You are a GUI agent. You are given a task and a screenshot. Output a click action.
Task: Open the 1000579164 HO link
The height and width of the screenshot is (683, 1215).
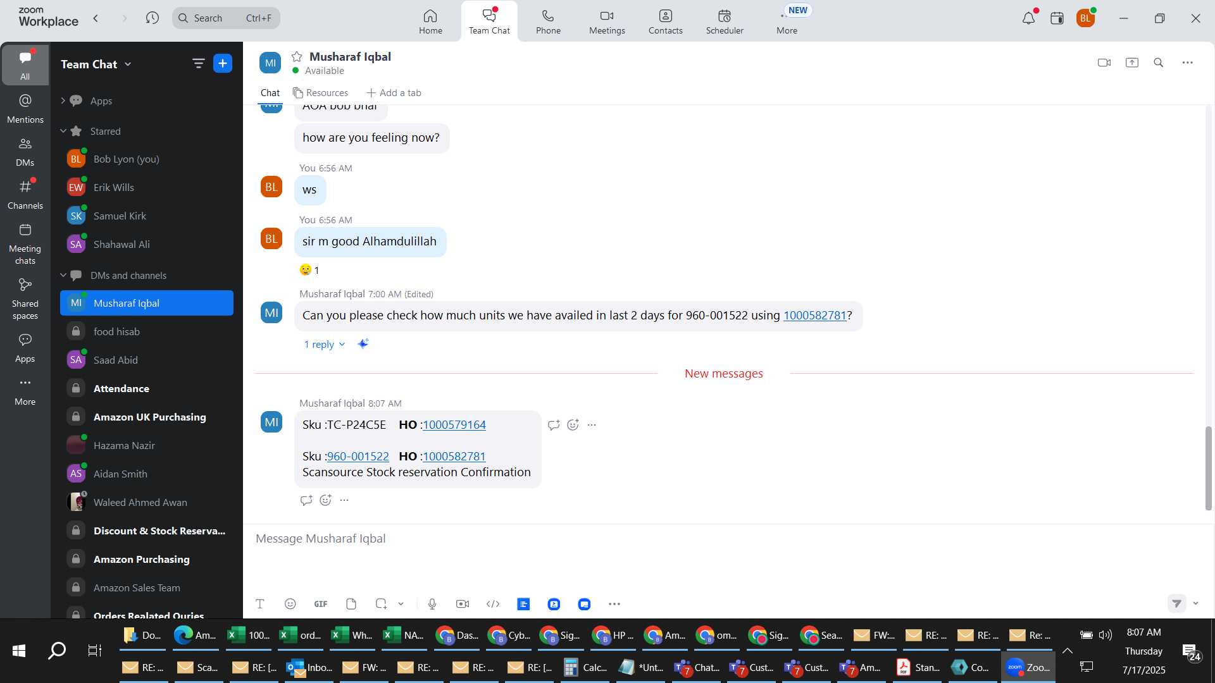454,425
